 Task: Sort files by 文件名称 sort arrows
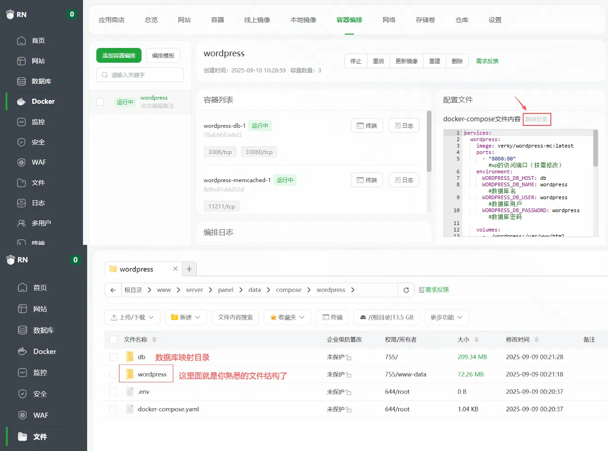pos(154,340)
